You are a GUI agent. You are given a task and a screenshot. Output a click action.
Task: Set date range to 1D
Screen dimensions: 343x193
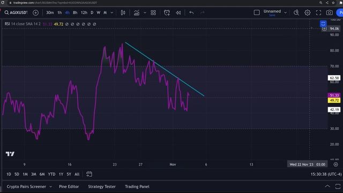pos(9,174)
